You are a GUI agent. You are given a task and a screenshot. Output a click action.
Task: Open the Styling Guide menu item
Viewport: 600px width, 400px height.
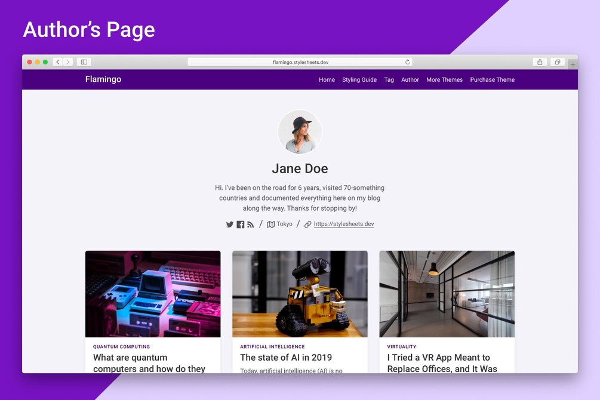pyautogui.click(x=359, y=79)
